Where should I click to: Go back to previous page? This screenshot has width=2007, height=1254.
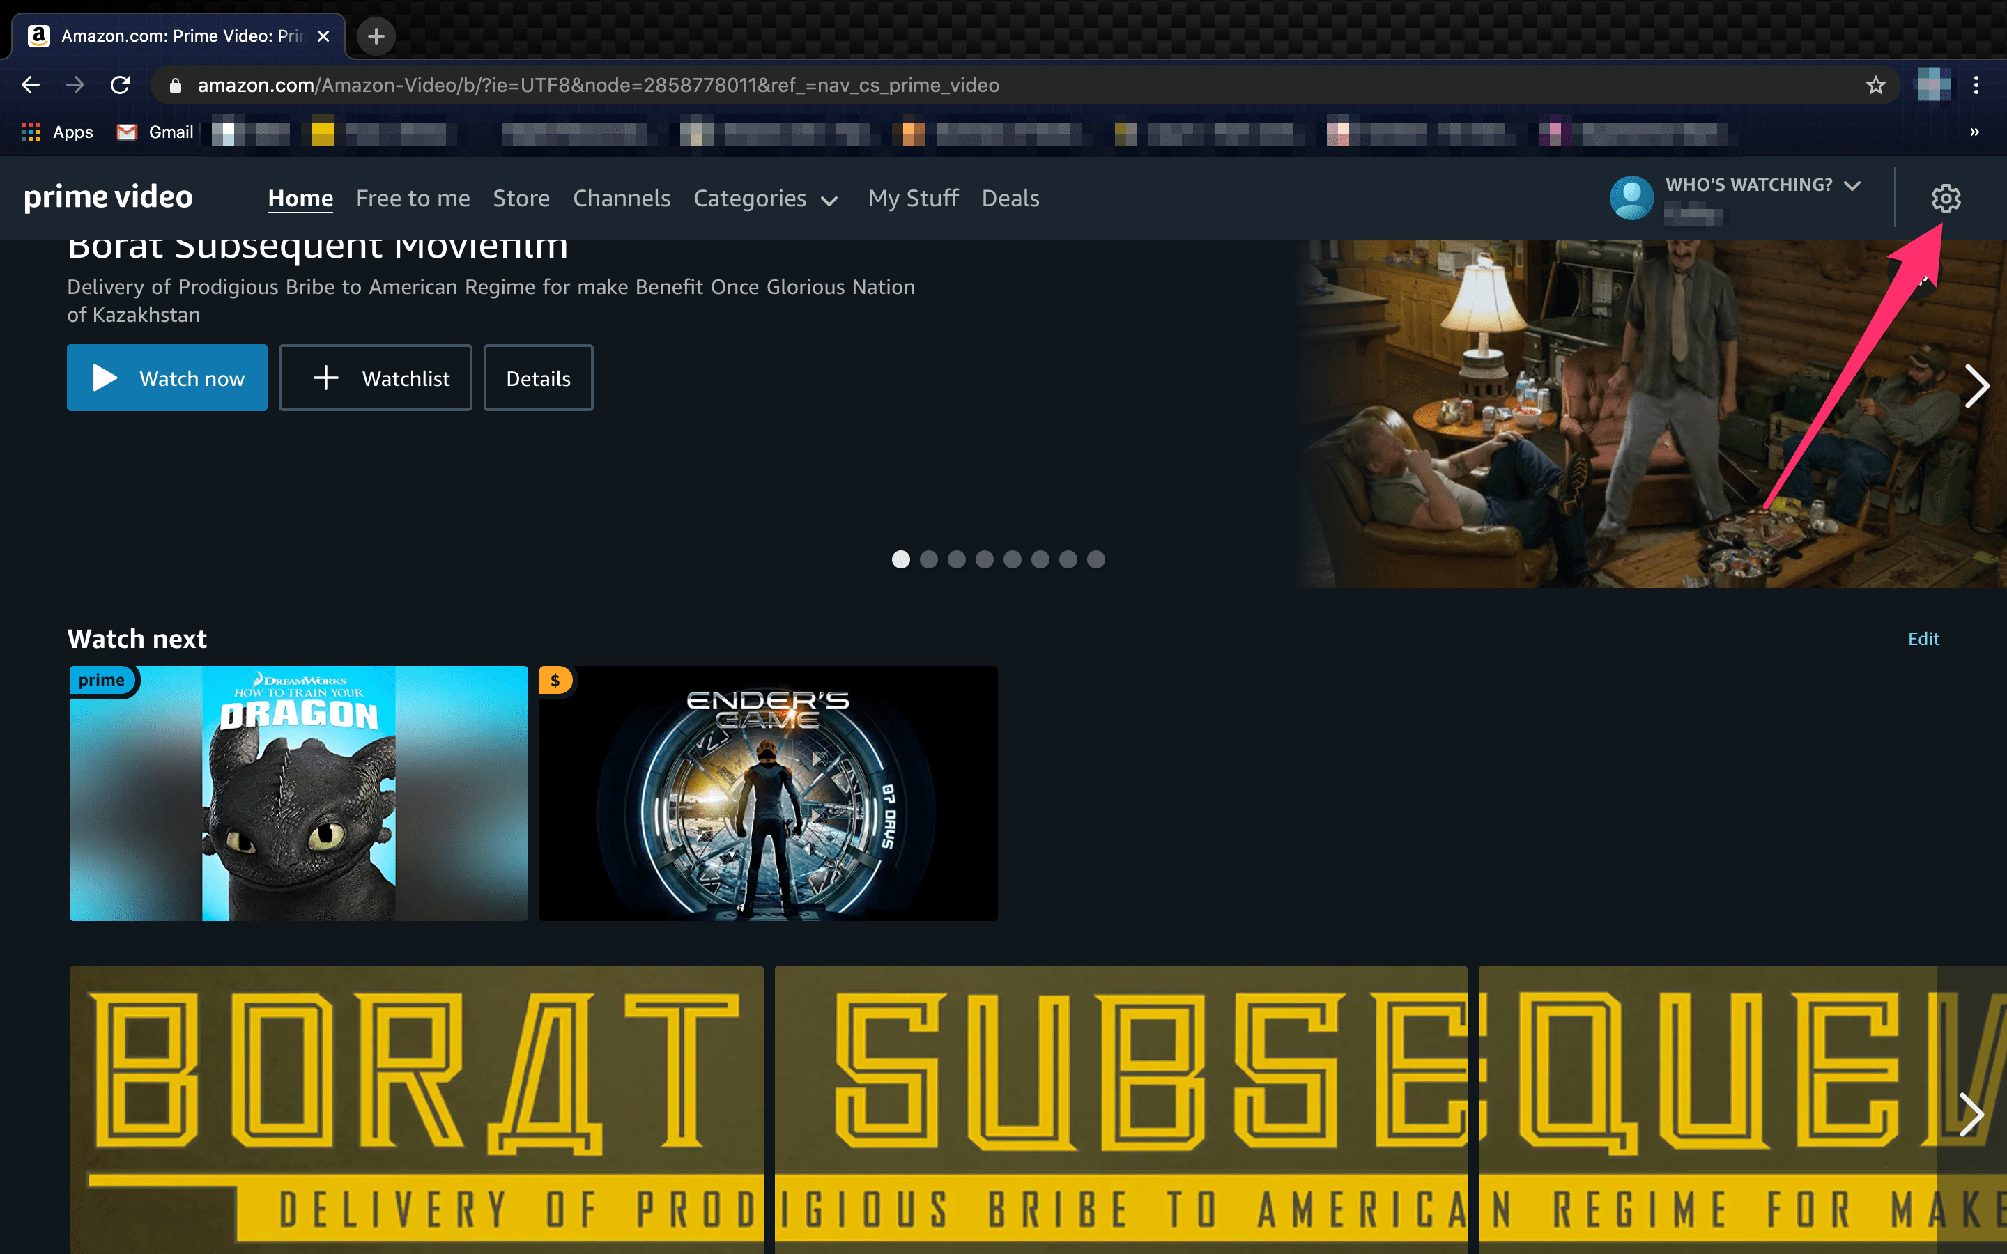31,86
